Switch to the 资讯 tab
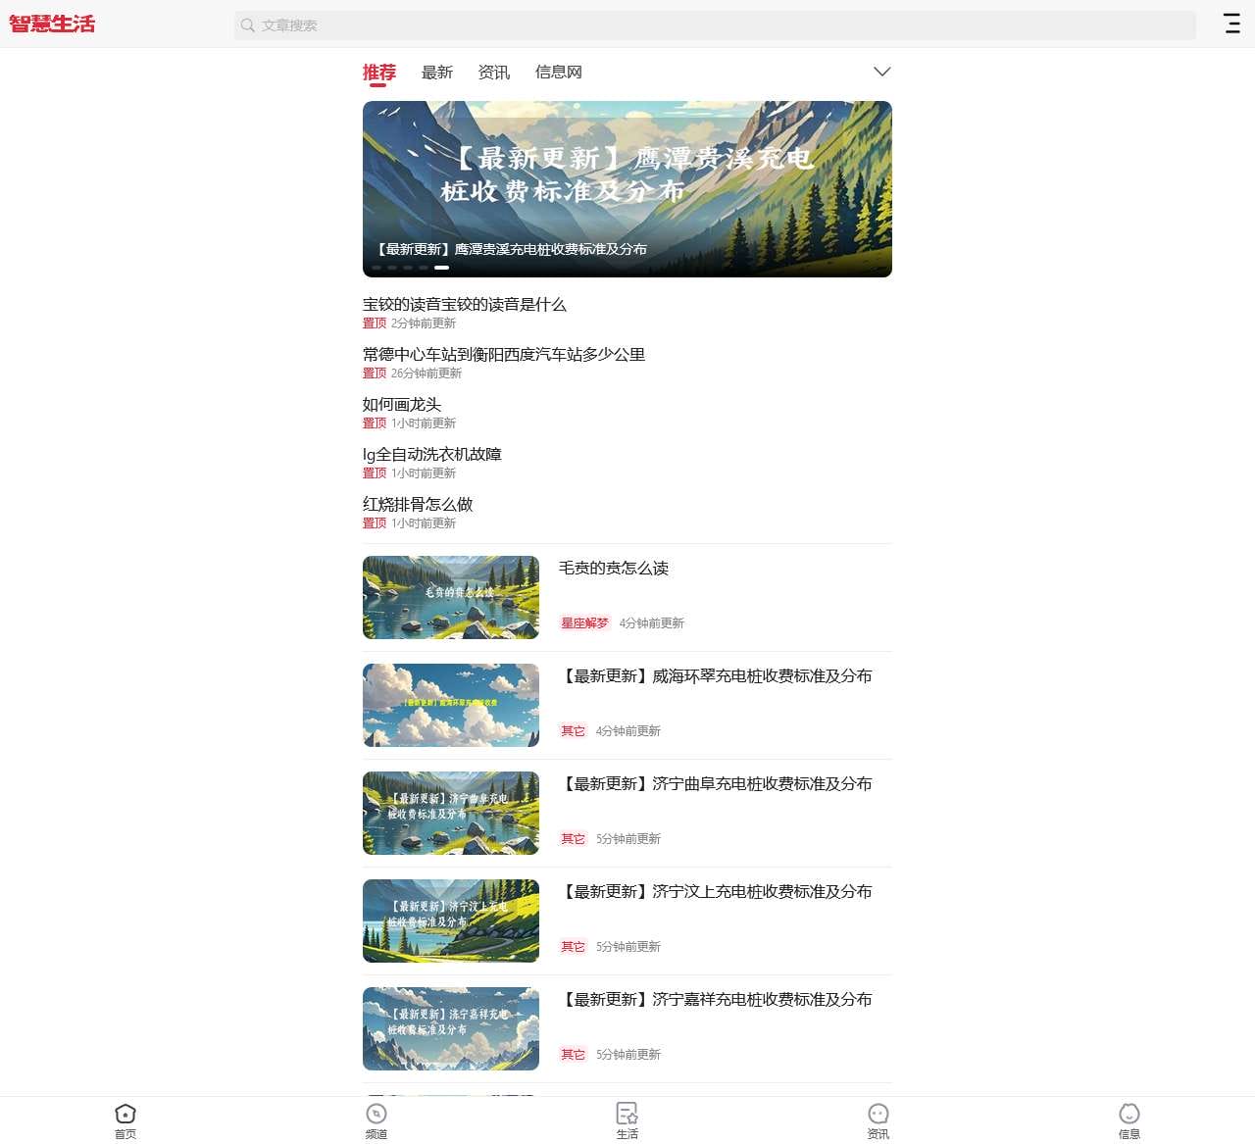The width and height of the screenshot is (1255, 1144). [x=494, y=73]
